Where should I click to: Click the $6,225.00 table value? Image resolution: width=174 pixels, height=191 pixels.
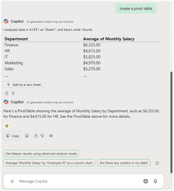pyautogui.click(x=92, y=45)
